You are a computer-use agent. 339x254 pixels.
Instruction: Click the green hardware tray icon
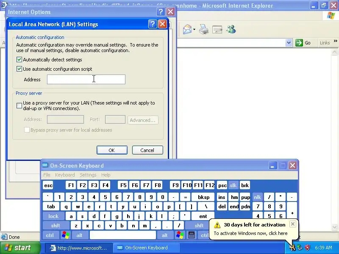tap(300, 248)
